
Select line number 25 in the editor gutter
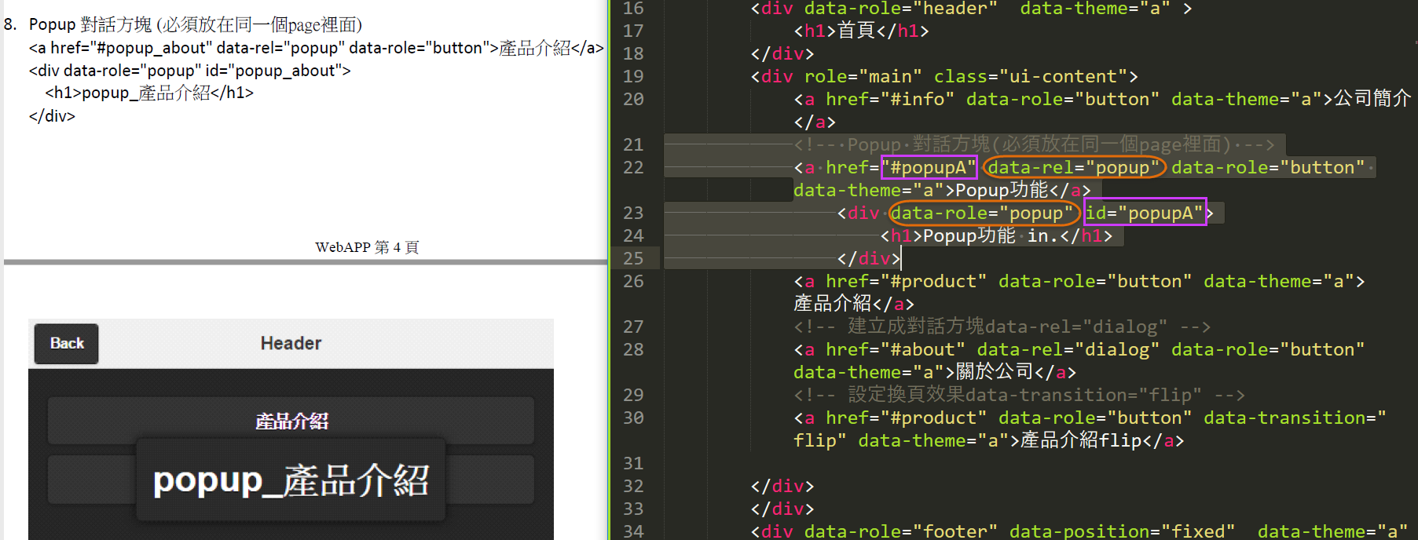click(633, 258)
